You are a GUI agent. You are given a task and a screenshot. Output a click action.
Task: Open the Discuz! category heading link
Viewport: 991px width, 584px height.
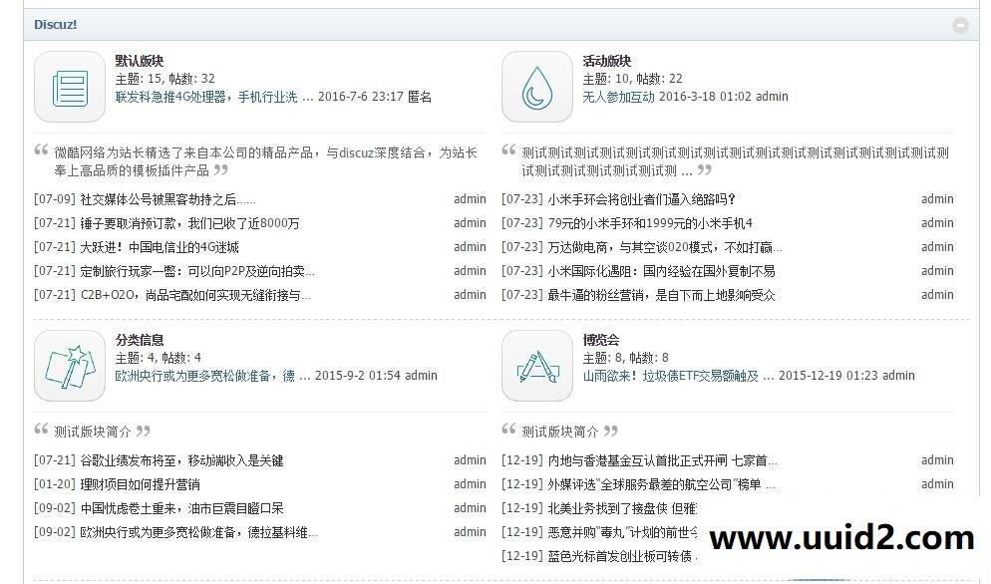tap(56, 24)
